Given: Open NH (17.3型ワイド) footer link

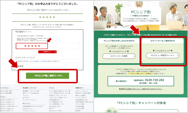Looking at the screenshot, I should (x=7, y=104).
